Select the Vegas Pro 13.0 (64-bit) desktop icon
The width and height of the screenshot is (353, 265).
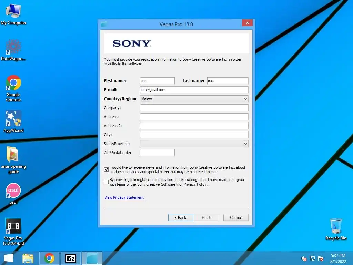point(13,232)
